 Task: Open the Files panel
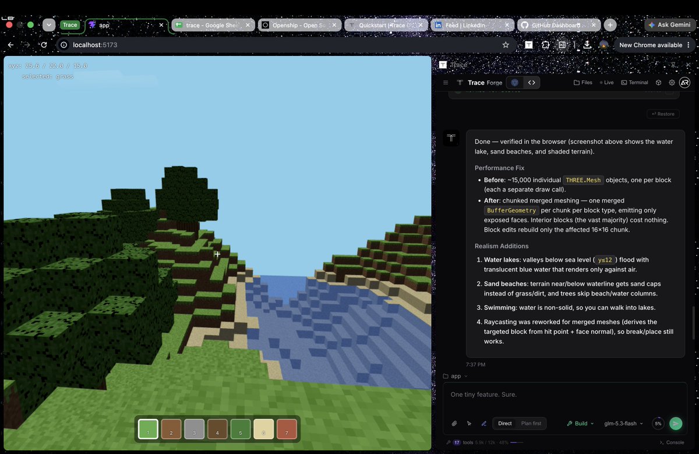coord(583,83)
